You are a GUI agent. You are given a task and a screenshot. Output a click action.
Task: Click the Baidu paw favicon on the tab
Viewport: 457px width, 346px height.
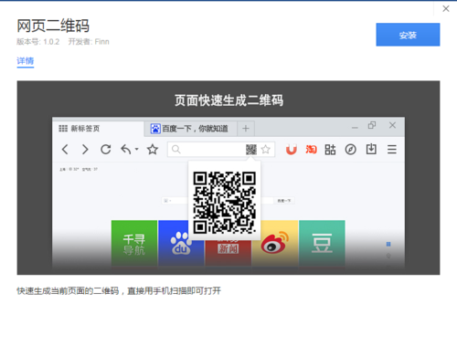155,129
